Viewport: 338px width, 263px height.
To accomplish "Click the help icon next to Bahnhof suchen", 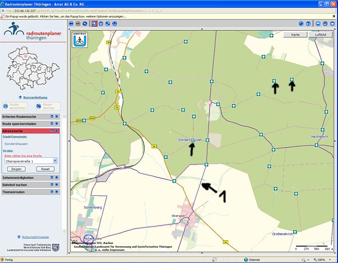I will coord(52,185).
